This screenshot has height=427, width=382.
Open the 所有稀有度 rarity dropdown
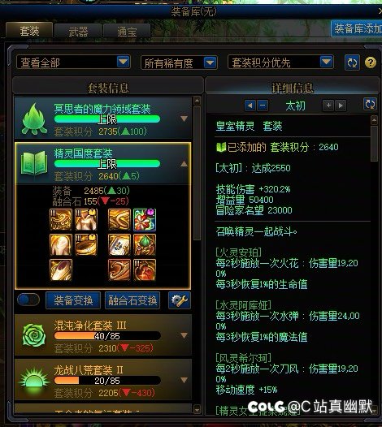(x=179, y=63)
